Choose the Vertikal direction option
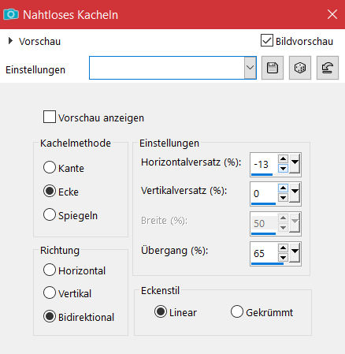Screen dimensions: 345x354 [50, 293]
